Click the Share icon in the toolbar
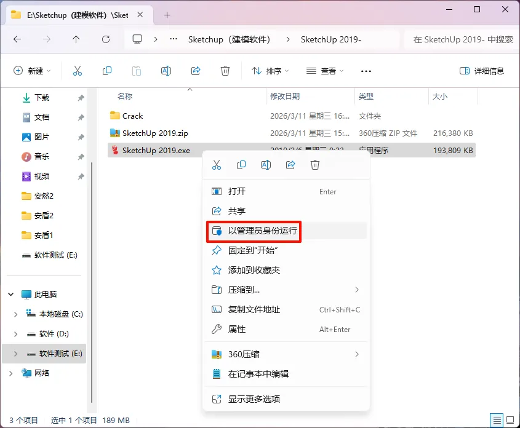The image size is (520, 428). (x=196, y=71)
